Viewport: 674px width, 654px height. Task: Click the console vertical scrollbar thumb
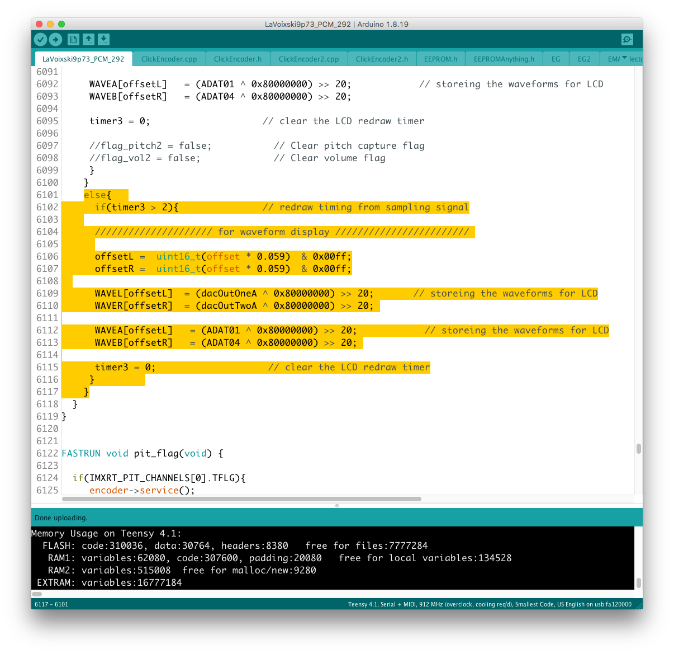(x=638, y=583)
